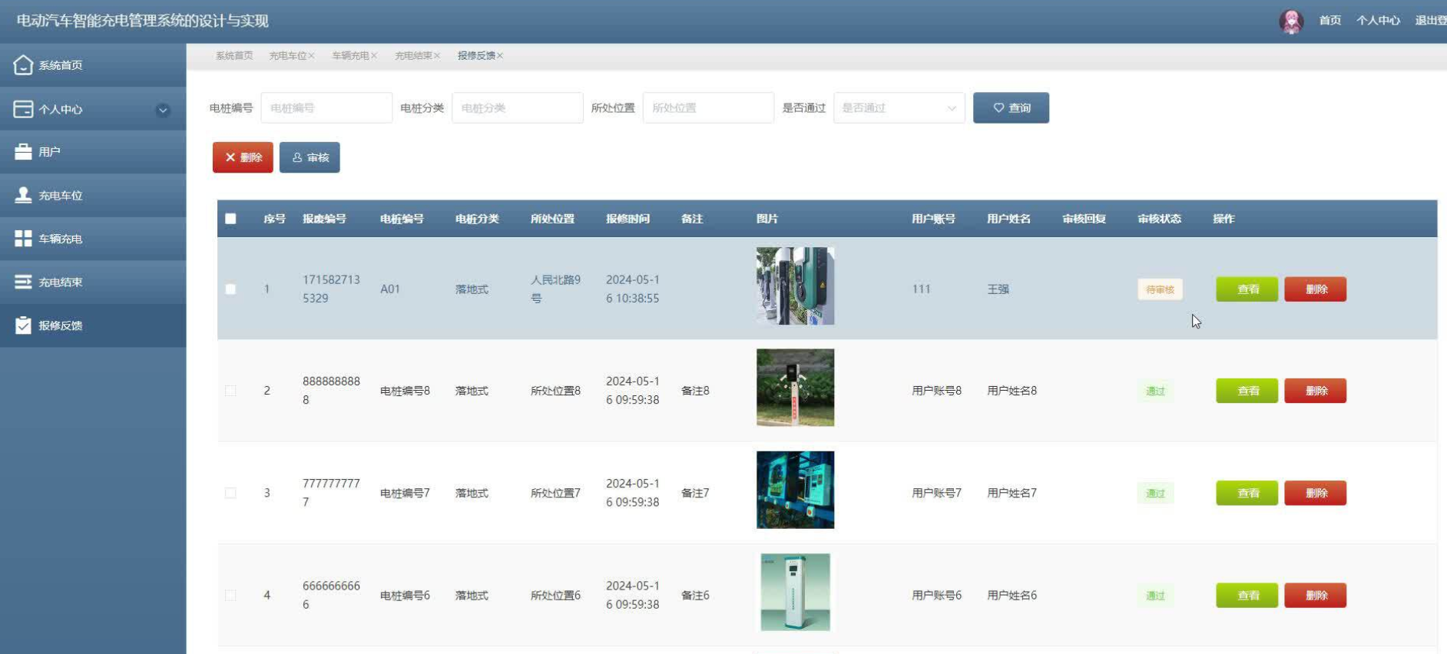Click the list icon beside 充电结束
Image resolution: width=1447 pixels, height=654 pixels.
23,282
